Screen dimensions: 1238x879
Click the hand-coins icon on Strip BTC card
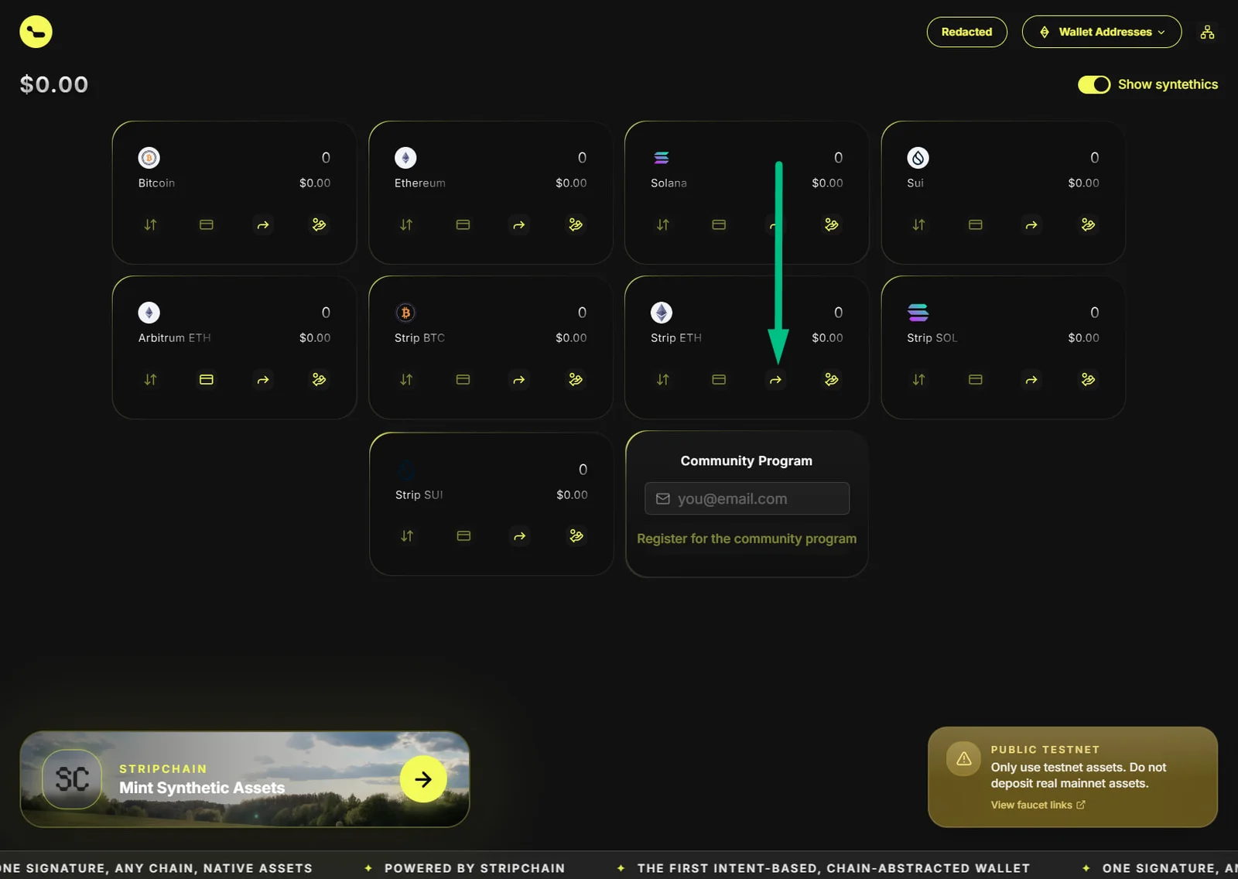coord(576,380)
